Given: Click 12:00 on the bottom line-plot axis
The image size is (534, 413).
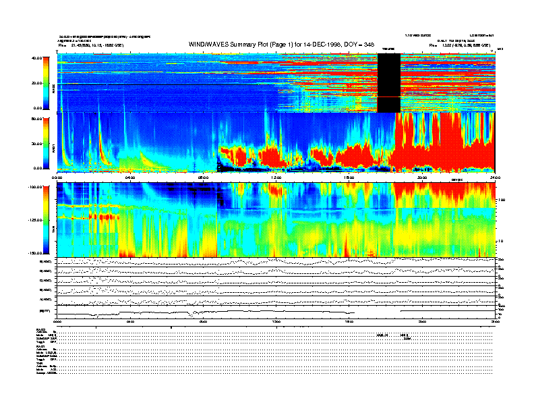Looking at the screenshot, I should [x=276, y=321].
